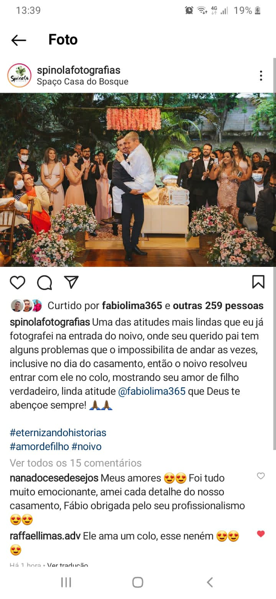Open the spinolafotografias profile picture
Viewport: 276px width, 599px height.
pyautogui.click(x=19, y=75)
